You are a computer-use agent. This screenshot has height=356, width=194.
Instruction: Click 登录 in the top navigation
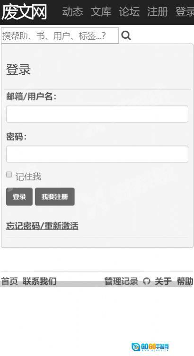(x=185, y=11)
